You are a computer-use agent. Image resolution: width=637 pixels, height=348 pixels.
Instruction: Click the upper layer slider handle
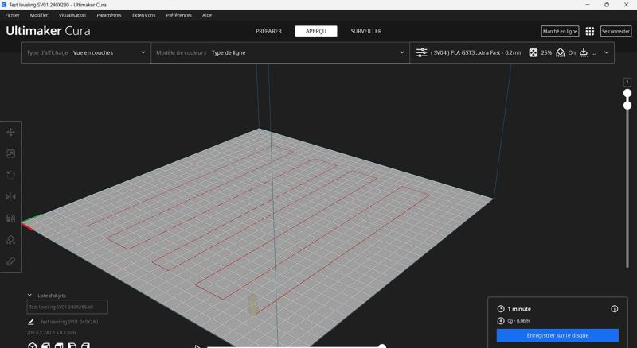tap(627, 93)
